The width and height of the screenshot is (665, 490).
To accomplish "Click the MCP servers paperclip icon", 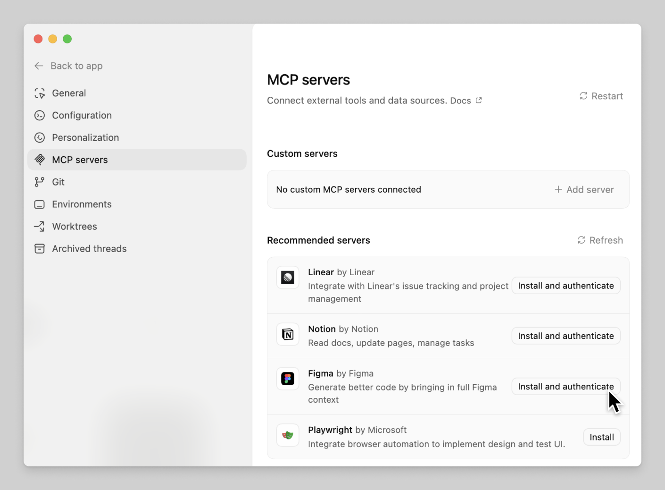I will point(40,160).
